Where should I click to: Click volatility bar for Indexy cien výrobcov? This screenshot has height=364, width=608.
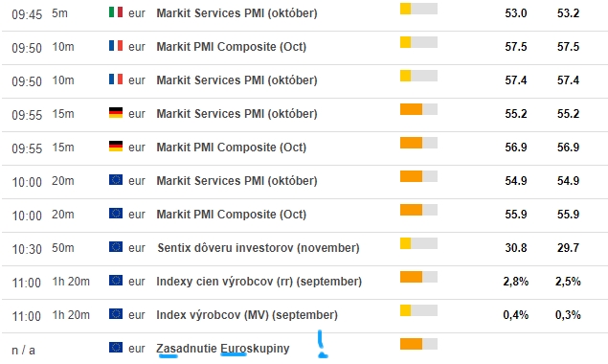tap(418, 277)
